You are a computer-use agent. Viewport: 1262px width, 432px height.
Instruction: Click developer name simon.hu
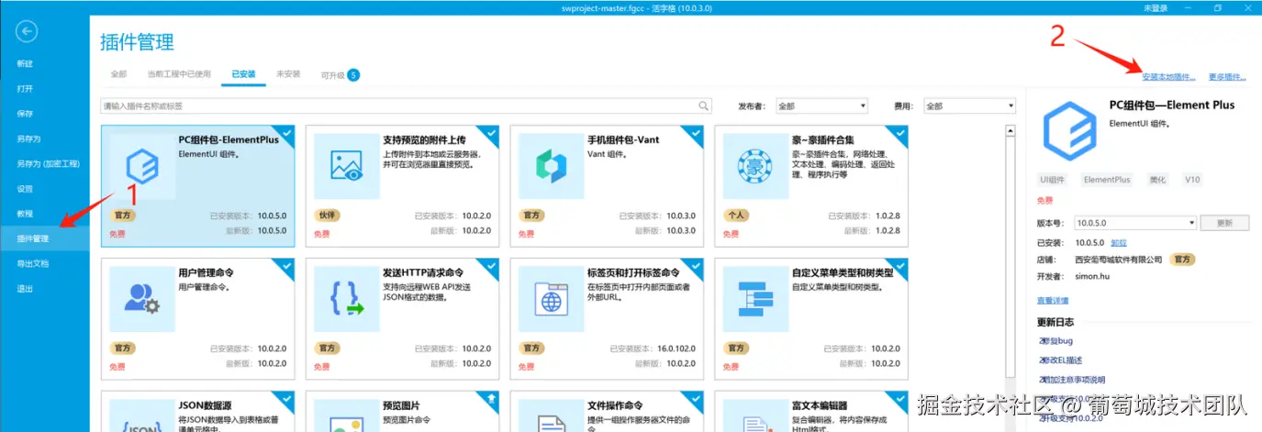click(x=1093, y=276)
